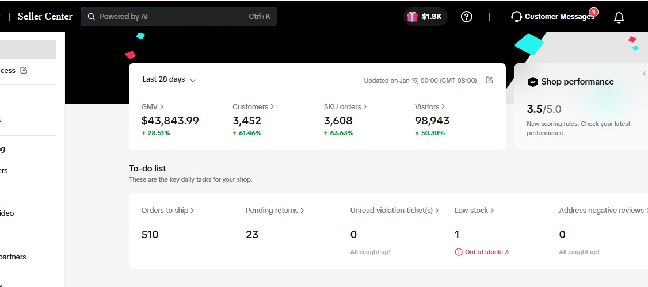Open GMV details
648x287 pixels.
pyautogui.click(x=153, y=106)
